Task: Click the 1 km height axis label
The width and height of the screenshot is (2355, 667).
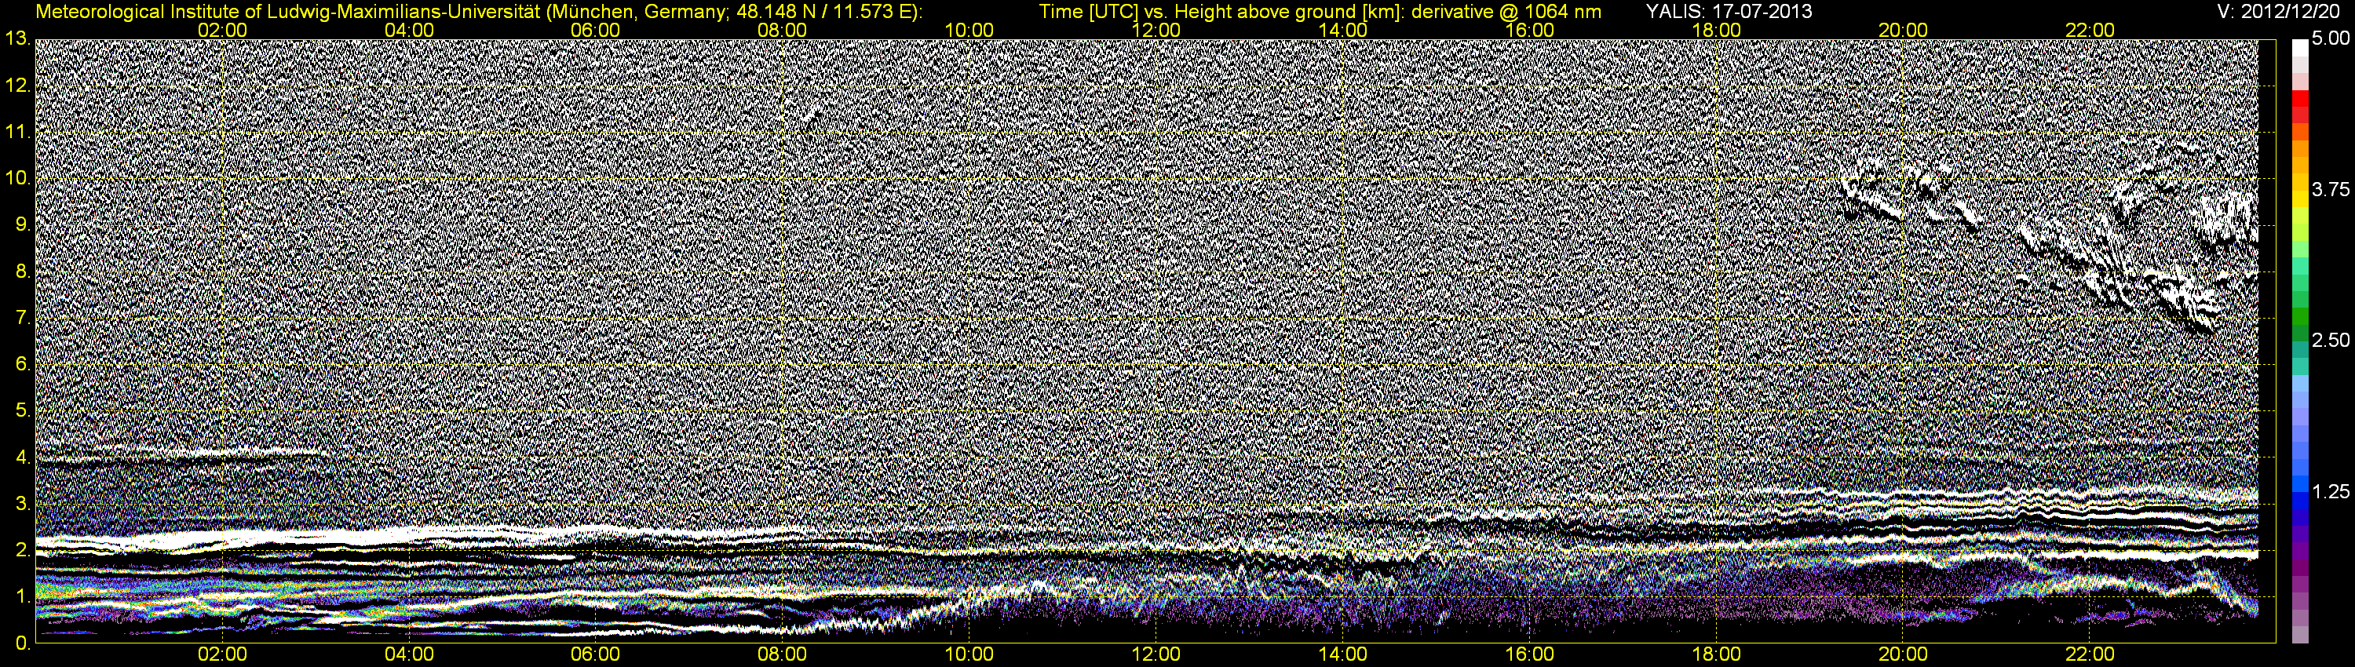Action: 22,596
